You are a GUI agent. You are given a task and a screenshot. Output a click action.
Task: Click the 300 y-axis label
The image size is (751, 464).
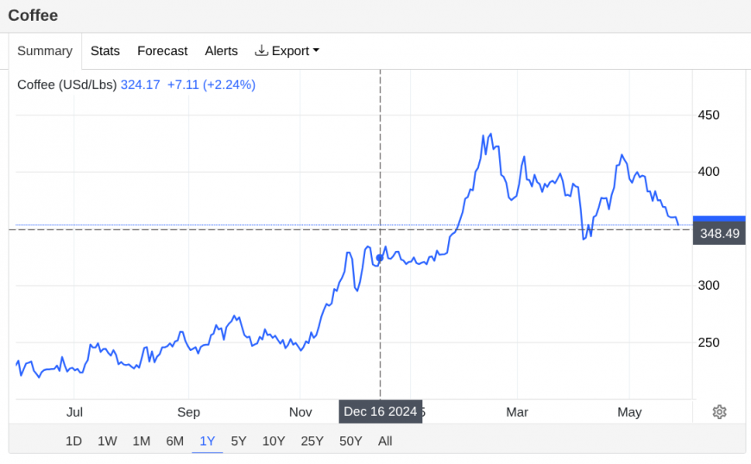709,285
